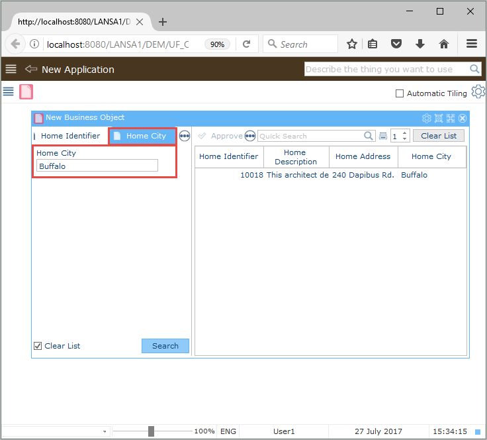The width and height of the screenshot is (487, 440).
Task: Switch to the Home Identifier filter tab
Action: (x=70, y=136)
